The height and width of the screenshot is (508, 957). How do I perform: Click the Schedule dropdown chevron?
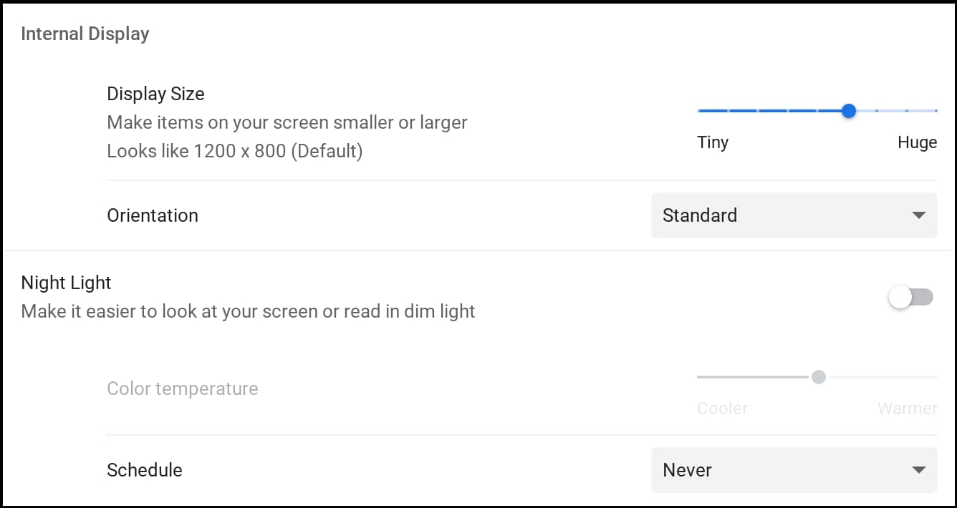click(918, 470)
